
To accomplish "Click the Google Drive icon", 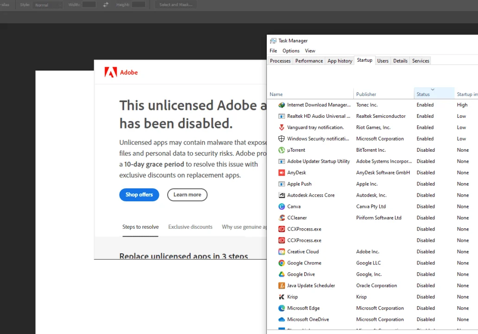I will click(x=281, y=274).
